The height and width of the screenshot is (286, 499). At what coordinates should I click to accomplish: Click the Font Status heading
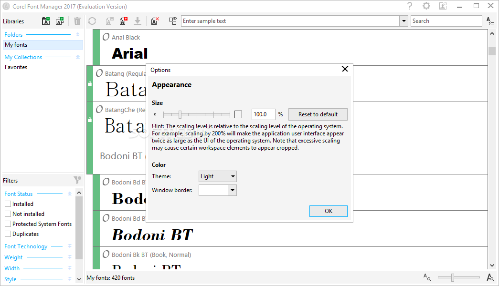[x=19, y=194]
